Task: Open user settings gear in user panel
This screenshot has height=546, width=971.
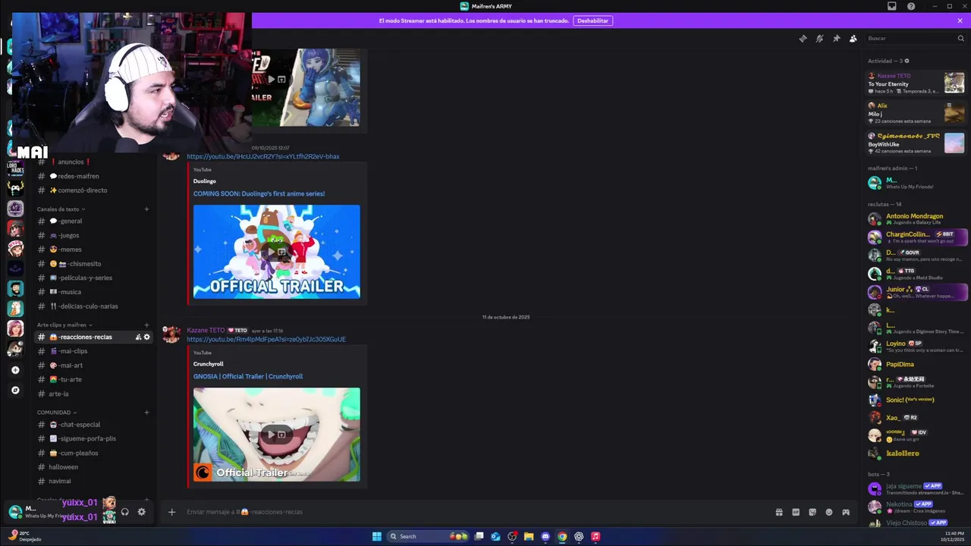Action: click(x=141, y=512)
